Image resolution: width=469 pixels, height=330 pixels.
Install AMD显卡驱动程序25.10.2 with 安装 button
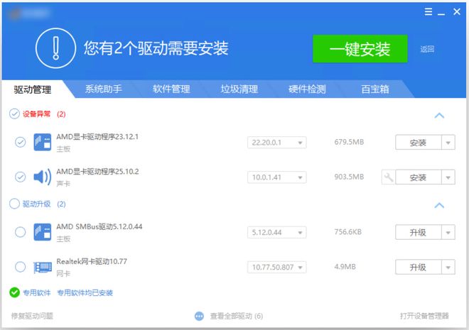[418, 177]
